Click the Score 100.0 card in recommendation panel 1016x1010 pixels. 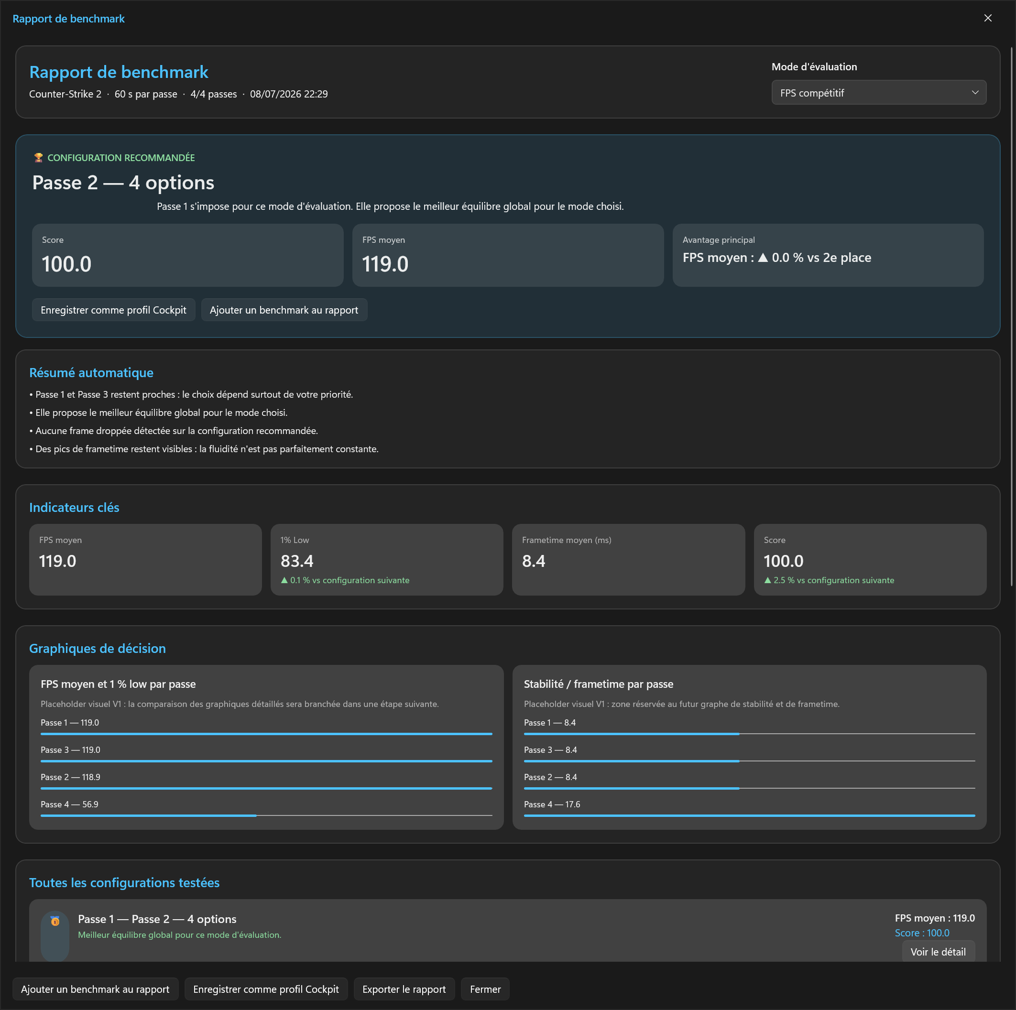[187, 255]
